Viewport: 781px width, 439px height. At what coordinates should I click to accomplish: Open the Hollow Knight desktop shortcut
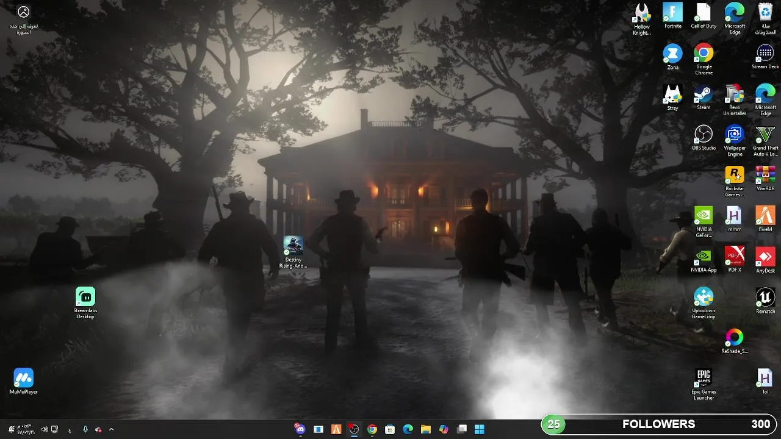click(642, 20)
